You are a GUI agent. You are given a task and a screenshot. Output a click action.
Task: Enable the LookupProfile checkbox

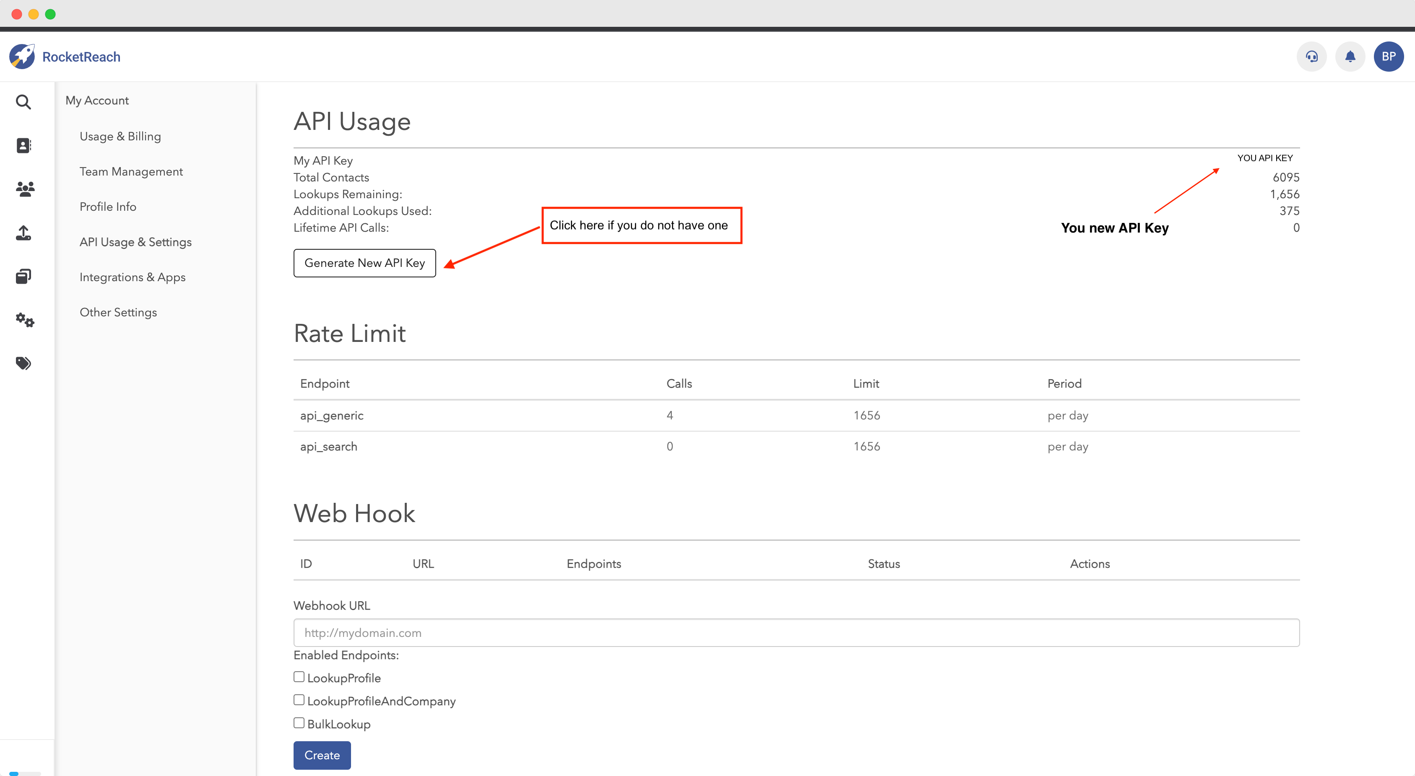tap(299, 677)
